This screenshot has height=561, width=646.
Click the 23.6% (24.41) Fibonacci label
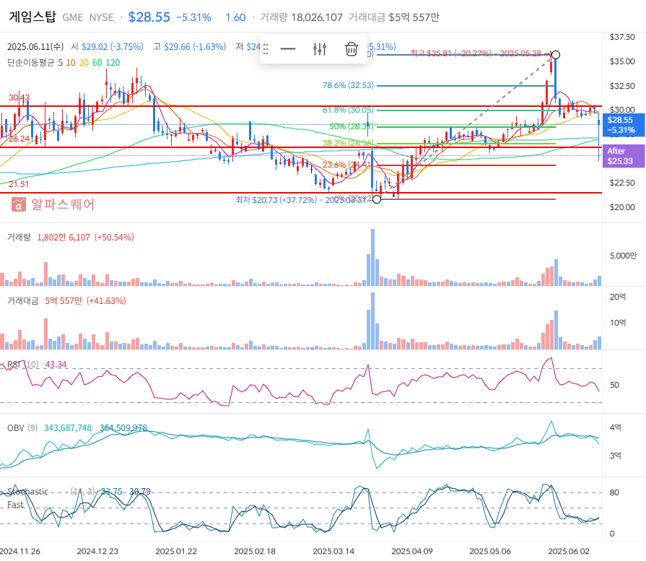click(347, 165)
